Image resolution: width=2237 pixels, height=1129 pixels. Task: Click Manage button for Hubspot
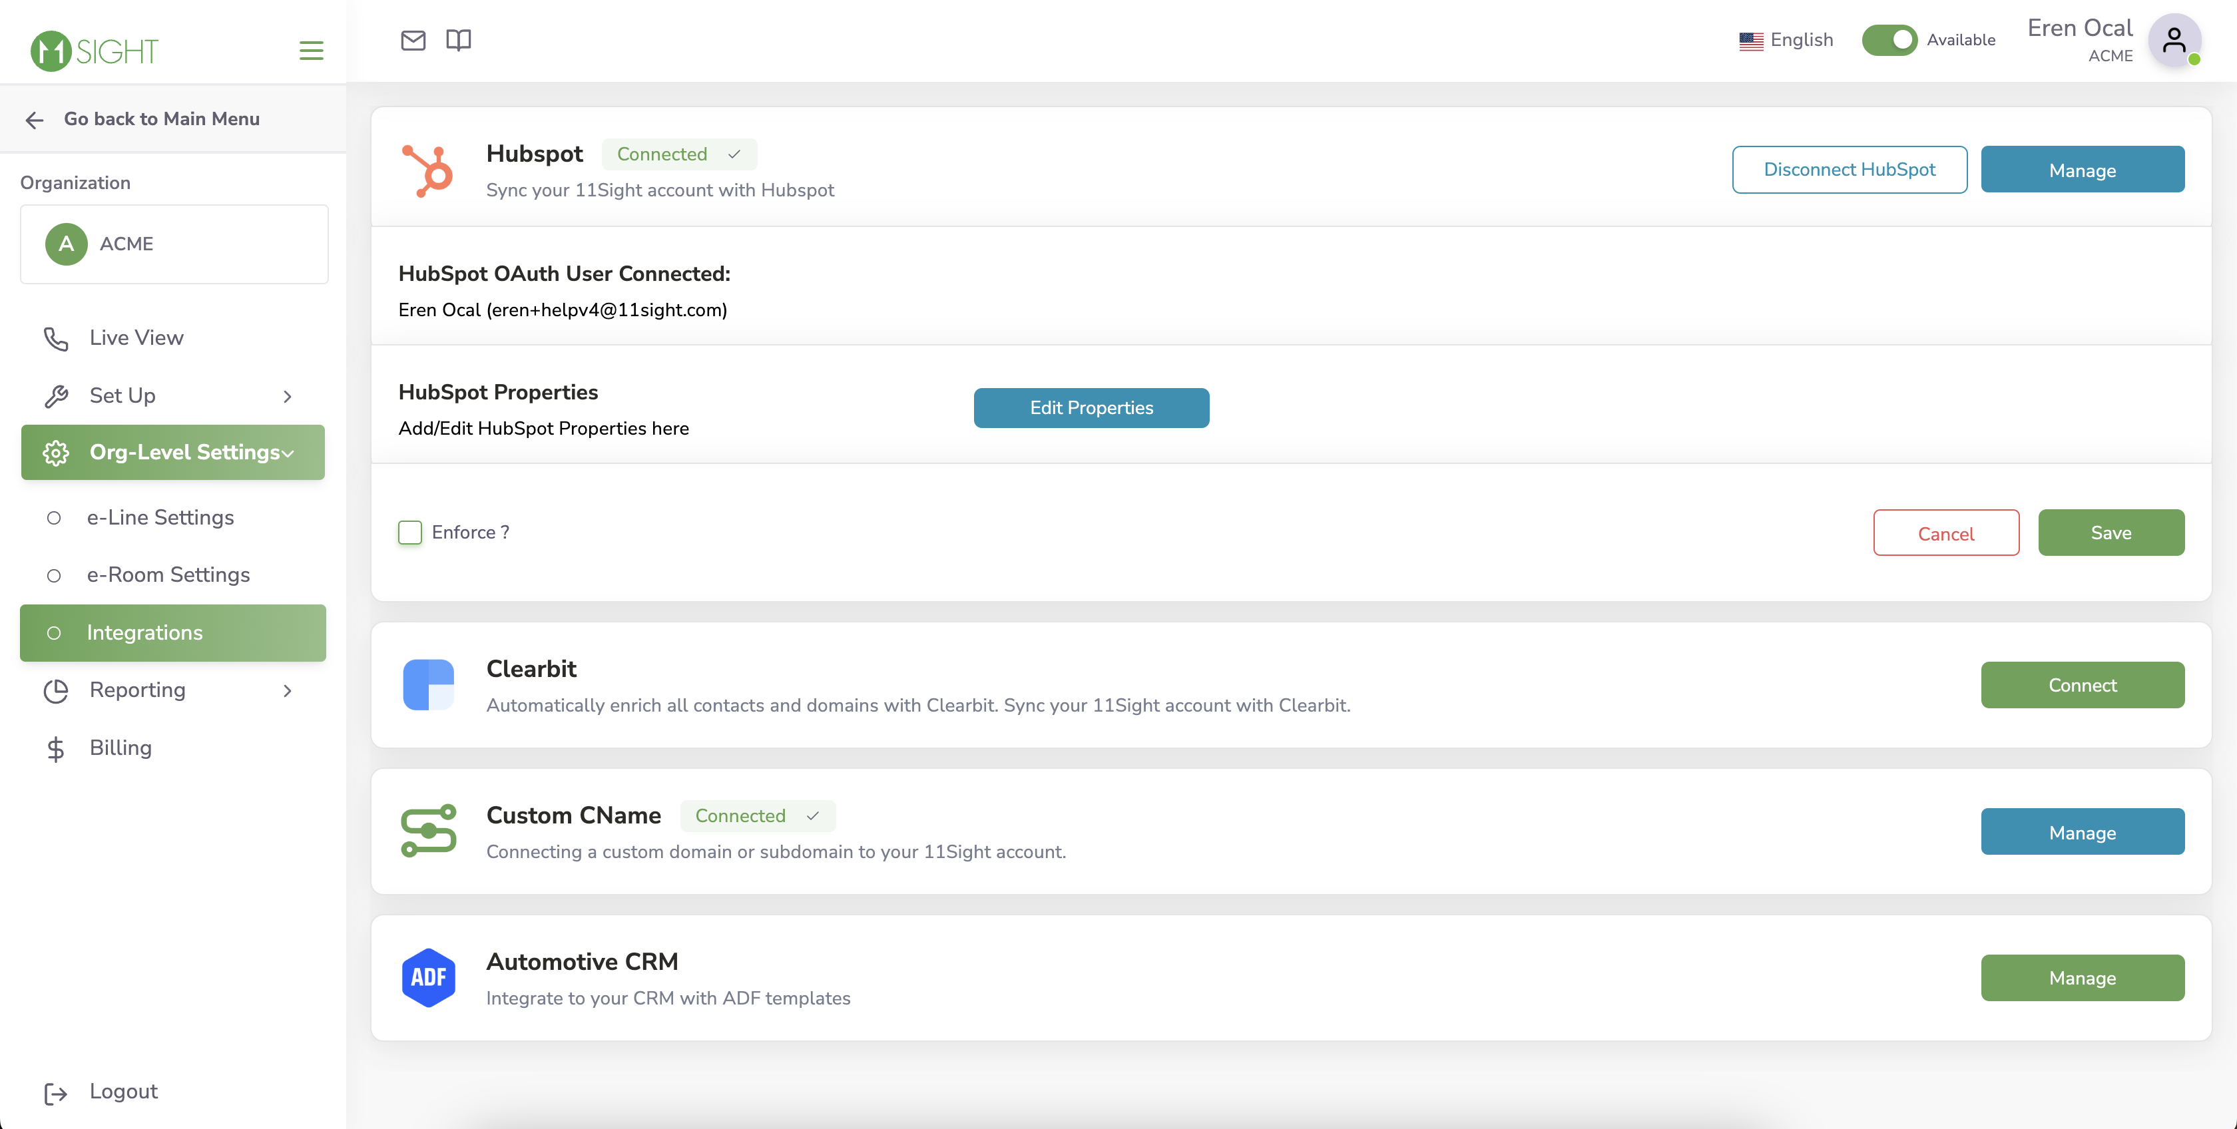pos(2082,169)
